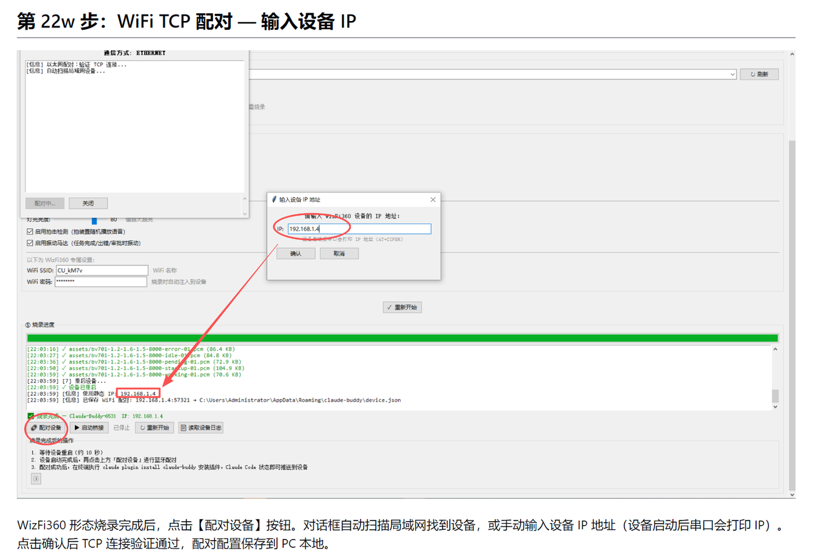Click the Claude-Buddy-6531 status text
This screenshot has width=814, height=558.
[93, 416]
